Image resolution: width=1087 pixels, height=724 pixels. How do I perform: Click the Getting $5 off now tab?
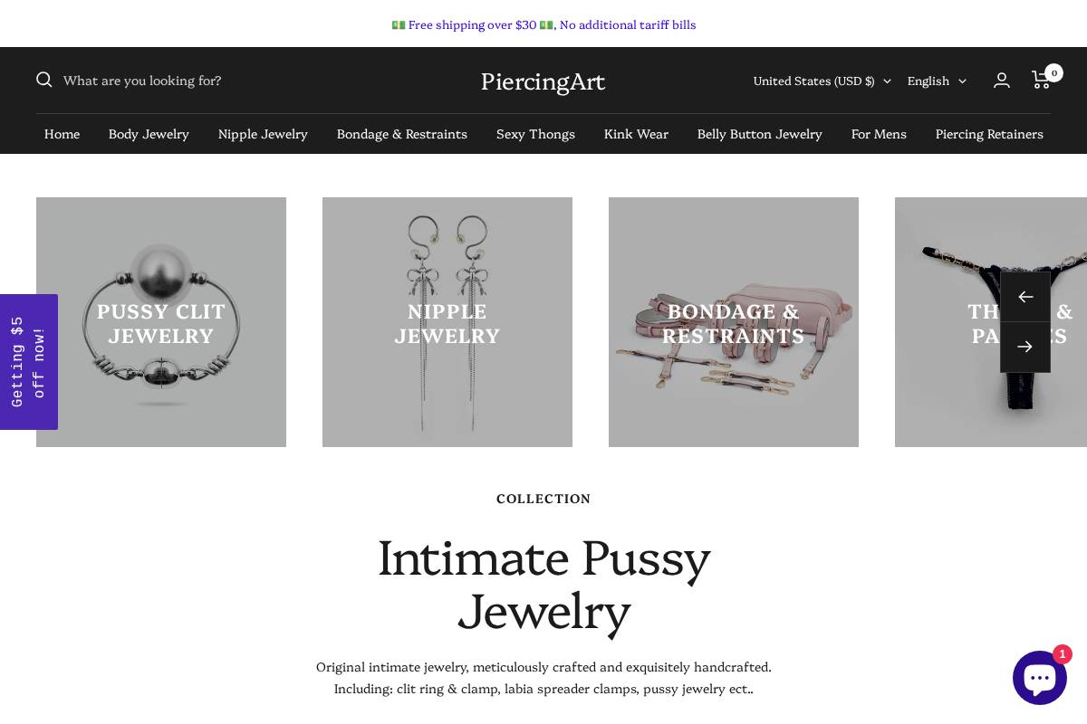29,362
